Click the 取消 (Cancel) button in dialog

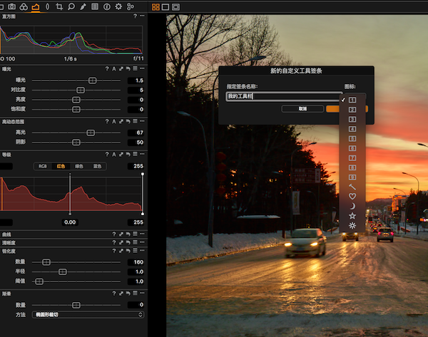[x=302, y=109]
